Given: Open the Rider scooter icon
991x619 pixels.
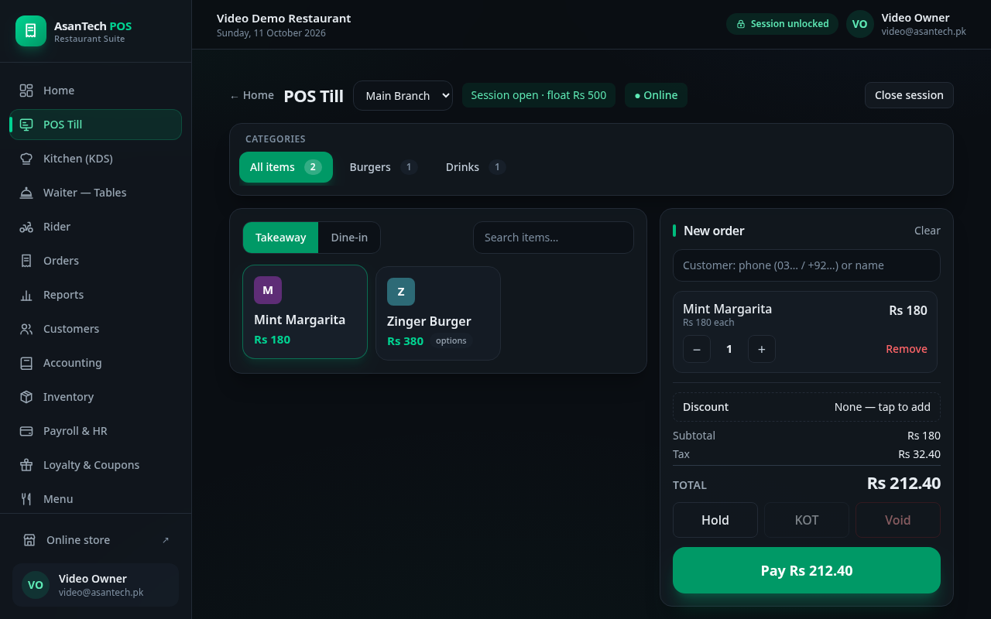Looking at the screenshot, I should (26, 227).
